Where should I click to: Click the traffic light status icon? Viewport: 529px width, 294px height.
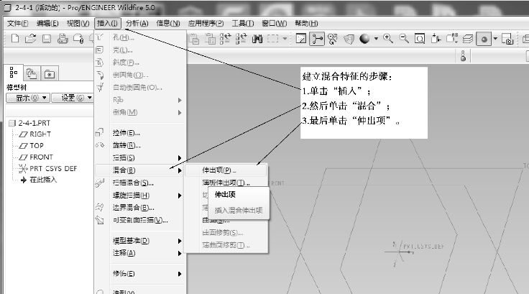[x=463, y=55]
